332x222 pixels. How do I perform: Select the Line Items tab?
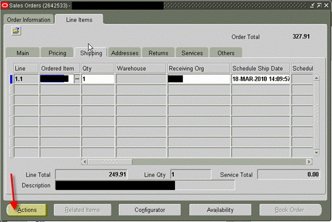click(79, 20)
